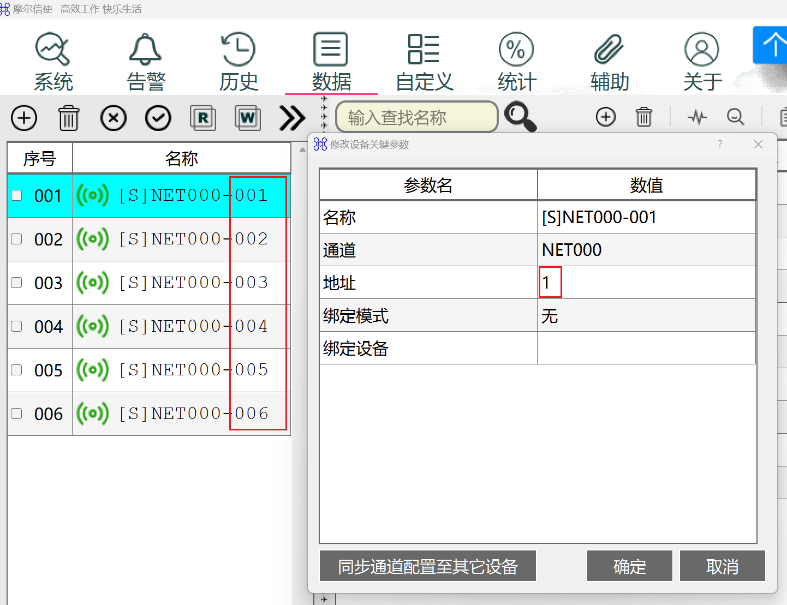Click the blue up arrow button at the top right
The width and height of the screenshot is (787, 605).
[771, 45]
